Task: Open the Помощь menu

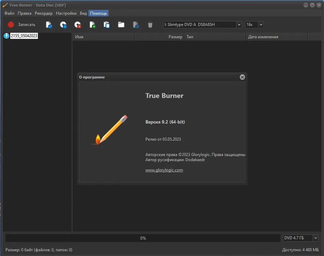Action: (98, 13)
